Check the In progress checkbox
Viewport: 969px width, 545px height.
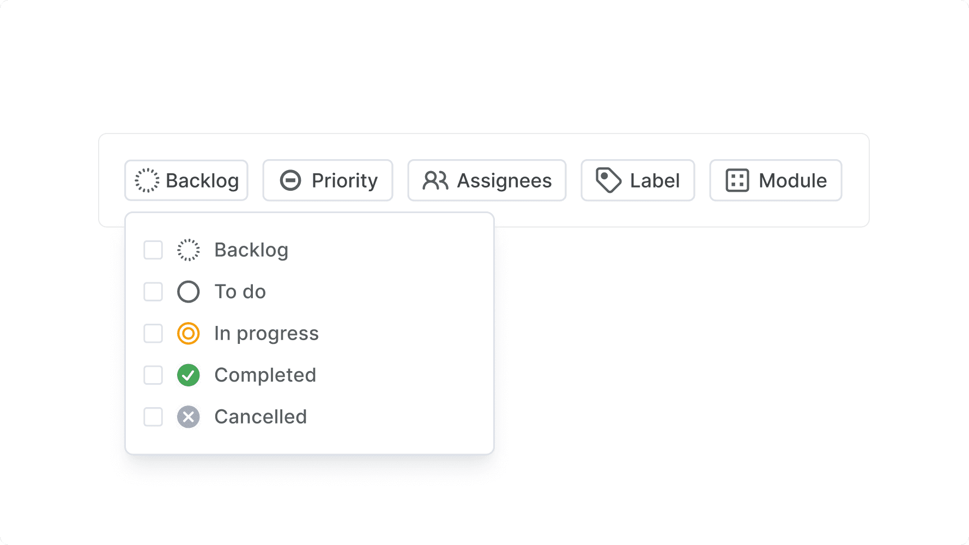click(153, 333)
